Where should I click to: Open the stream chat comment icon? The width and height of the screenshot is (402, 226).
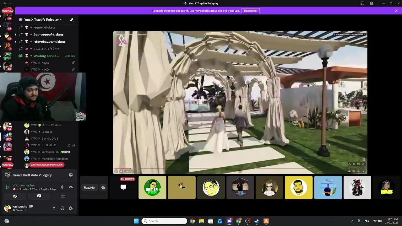point(358,164)
